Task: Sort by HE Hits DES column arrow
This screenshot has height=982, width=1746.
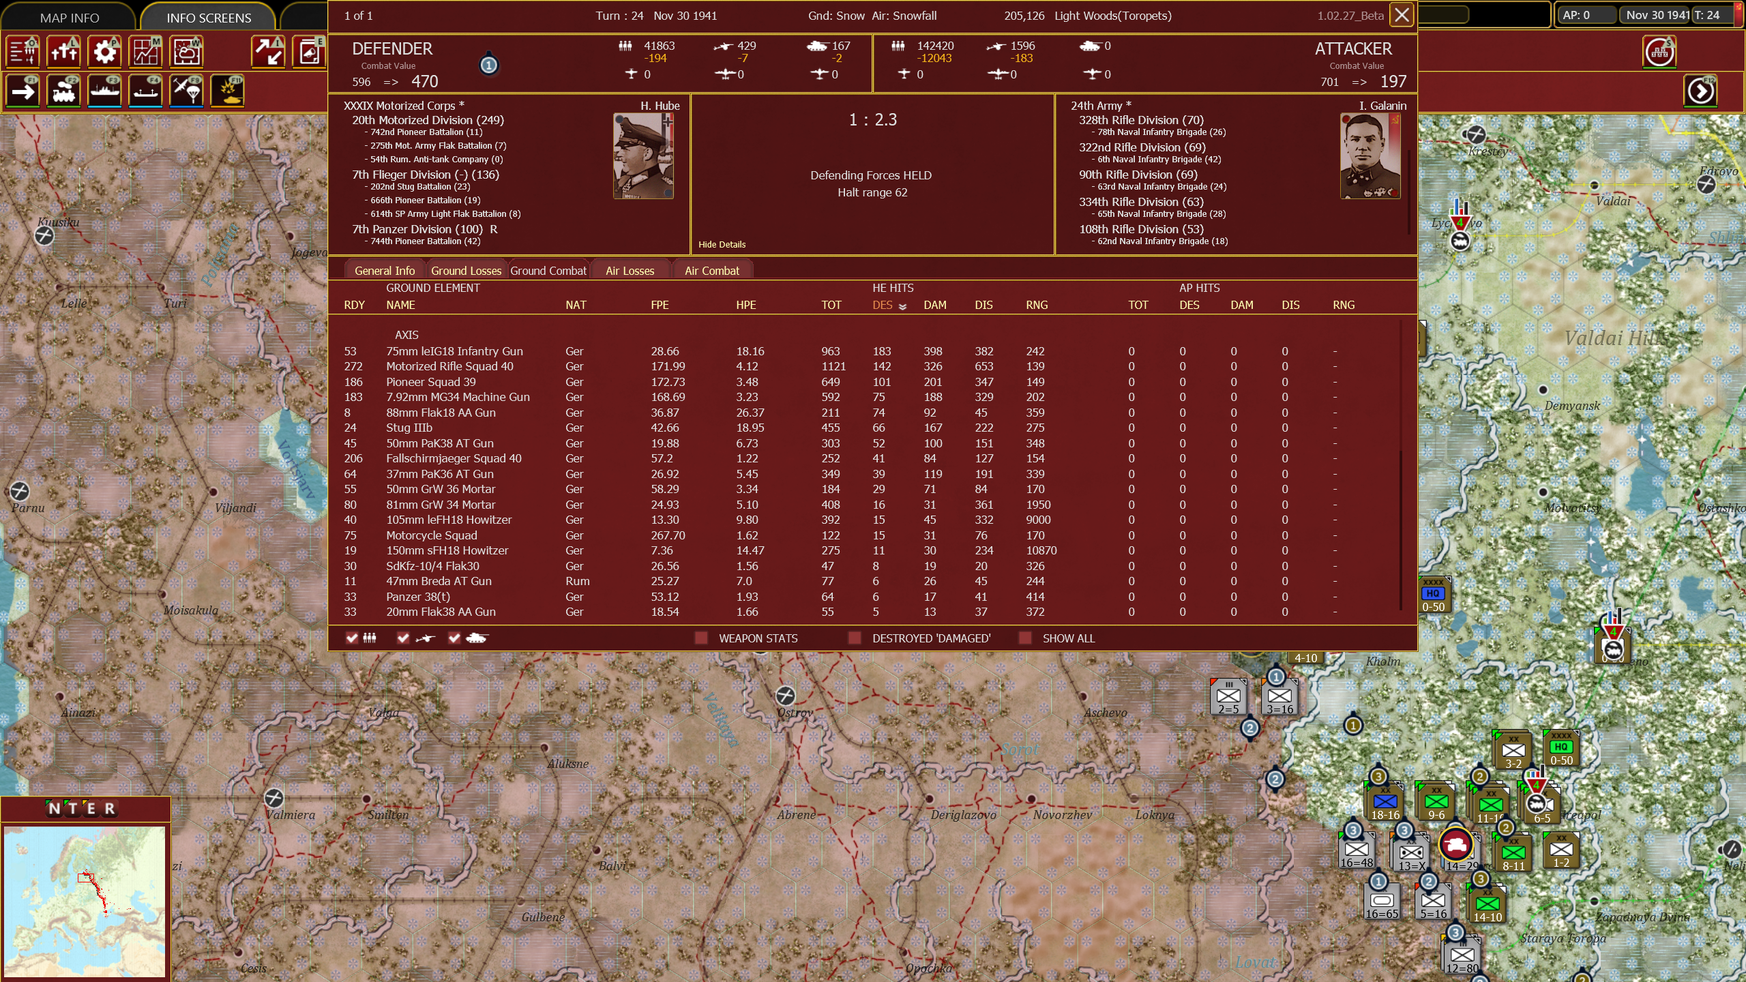Action: 902,306
